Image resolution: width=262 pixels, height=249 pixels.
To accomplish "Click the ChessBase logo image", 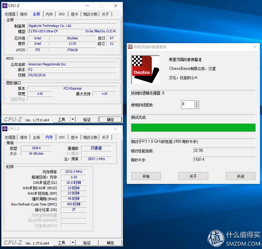I will [145, 70].
